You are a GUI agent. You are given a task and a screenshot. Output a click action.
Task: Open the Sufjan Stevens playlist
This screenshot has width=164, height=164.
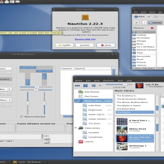[x=97, y=119]
